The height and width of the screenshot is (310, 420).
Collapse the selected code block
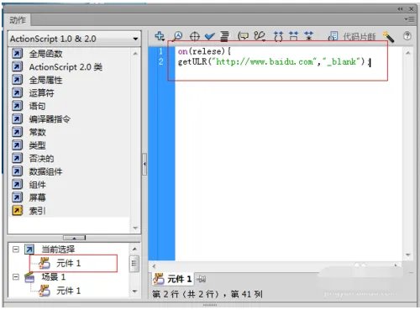coord(293,36)
